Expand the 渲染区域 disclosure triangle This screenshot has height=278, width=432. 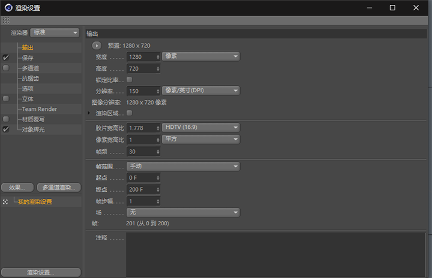tap(89, 113)
